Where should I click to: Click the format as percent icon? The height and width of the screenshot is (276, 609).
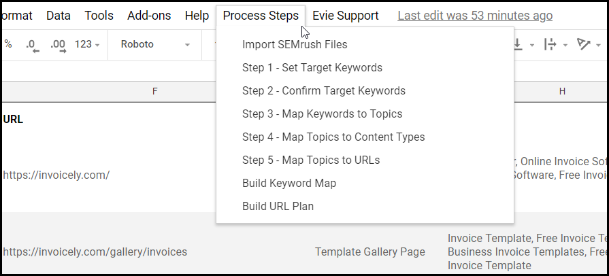click(x=9, y=45)
